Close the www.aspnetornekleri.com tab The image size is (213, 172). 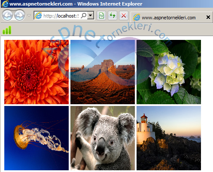tap(208, 17)
